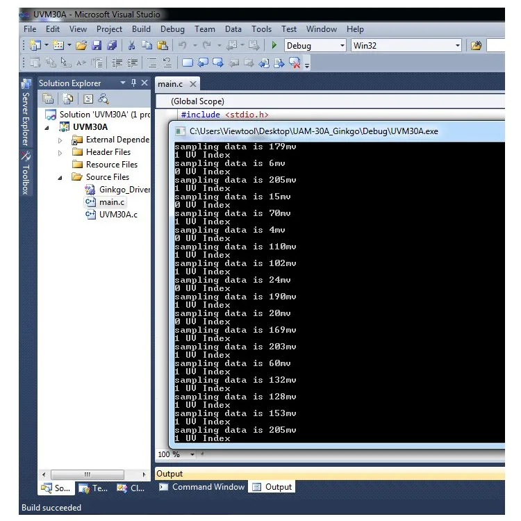Screen dimensions: 521x521
Task: Open the New Project dropdown arrow
Action: tap(47, 45)
